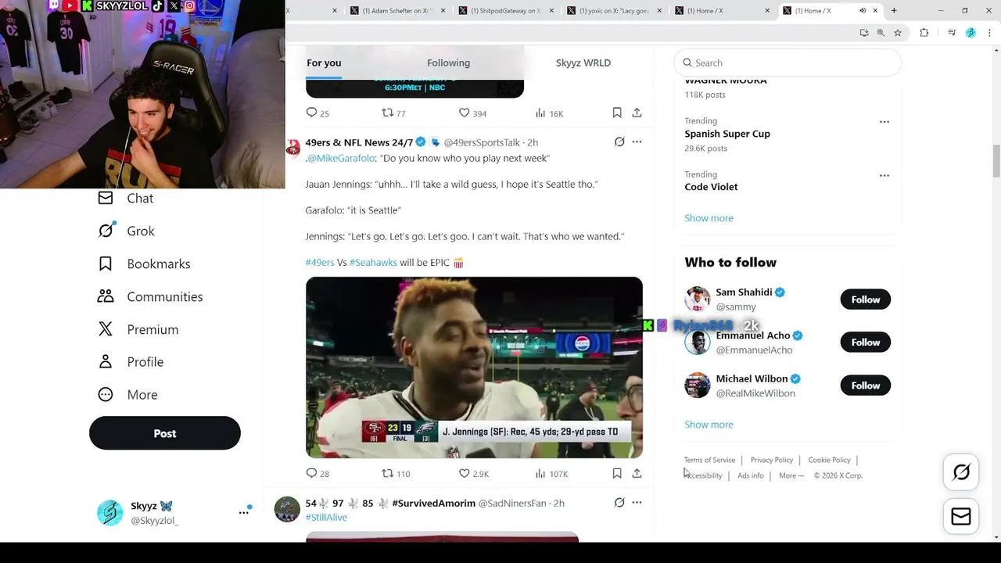Follow Michael Wilbon

pos(865,385)
